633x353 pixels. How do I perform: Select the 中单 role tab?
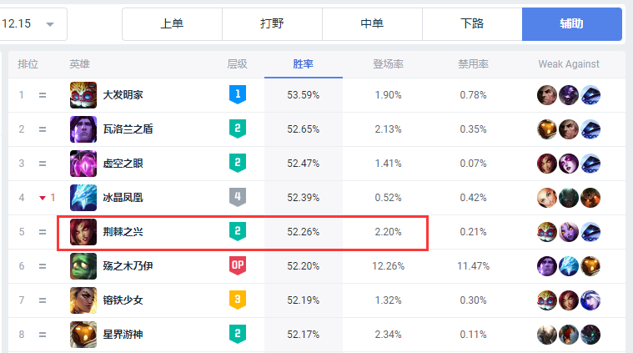click(x=372, y=24)
